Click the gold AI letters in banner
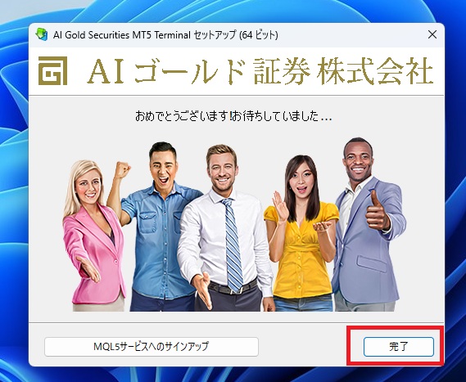Image resolution: width=466 pixels, height=382 pixels. 106,71
